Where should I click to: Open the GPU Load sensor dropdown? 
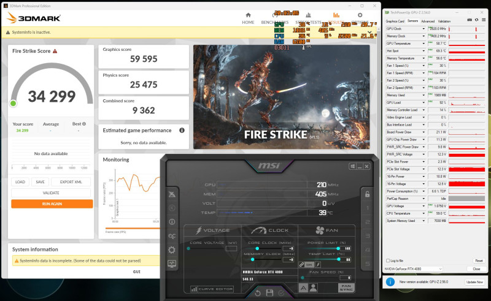coord(423,102)
